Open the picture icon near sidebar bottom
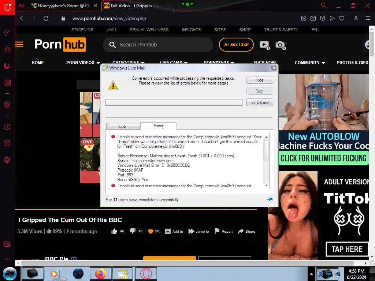 coord(7,244)
